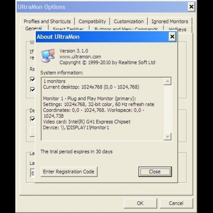The width and height of the screenshot is (213, 213).
Task: Click the UltraMon dual-monitor logo icon
Action: coord(48,56)
